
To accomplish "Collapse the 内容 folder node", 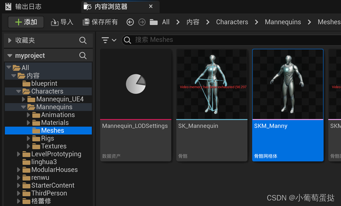I will 14,75.
